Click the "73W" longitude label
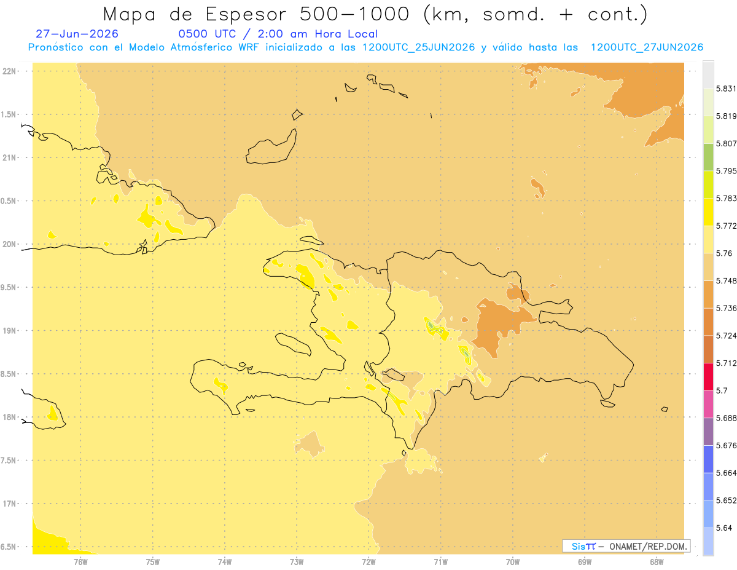Screen dimensions: 737x570 click(x=297, y=561)
